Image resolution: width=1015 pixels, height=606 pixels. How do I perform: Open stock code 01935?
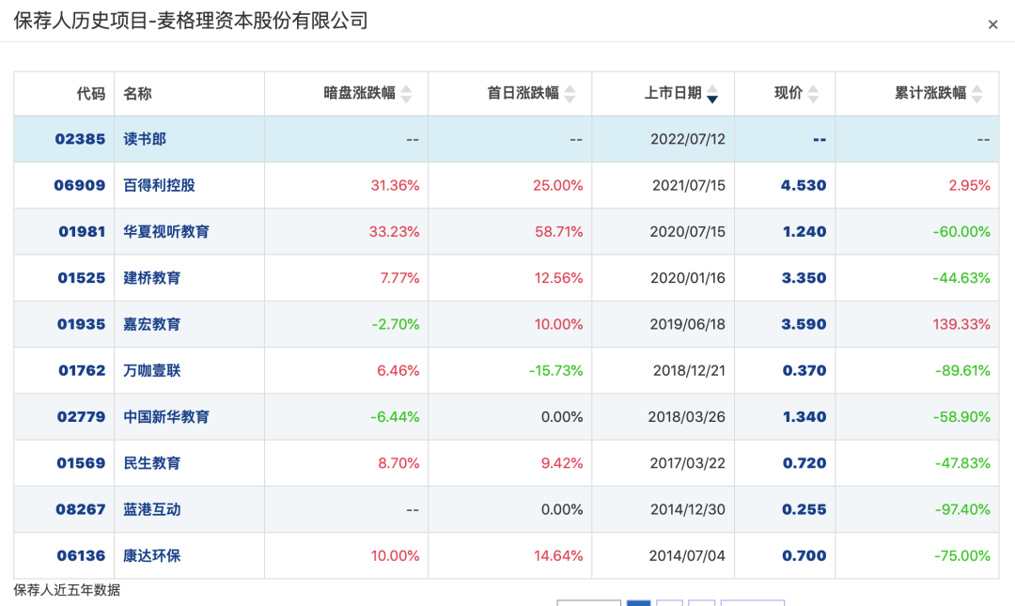coord(81,324)
